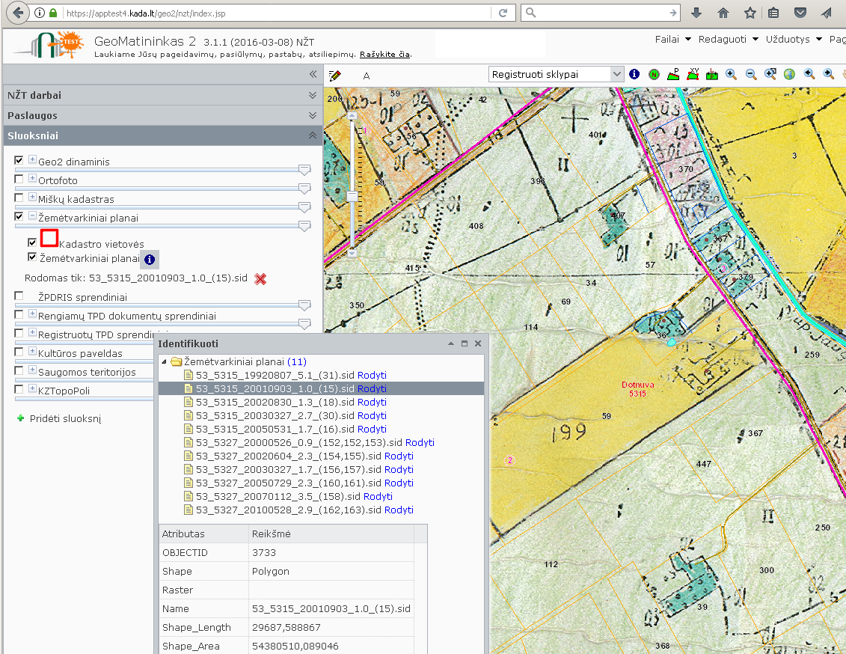The height and width of the screenshot is (654, 846).
Task: Open the Failai menu
Action: point(672,40)
